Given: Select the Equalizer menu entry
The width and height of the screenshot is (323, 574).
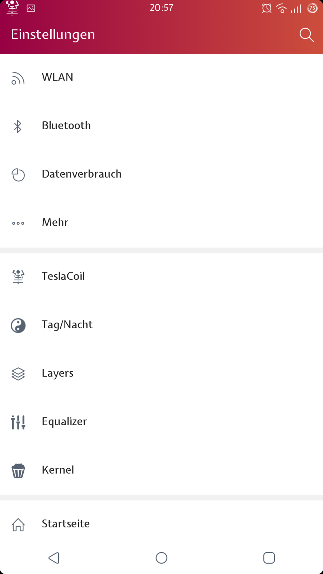Looking at the screenshot, I should tap(64, 422).
